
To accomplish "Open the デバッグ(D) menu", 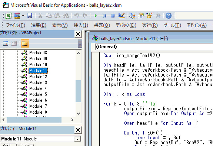I will click(x=126, y=25).
